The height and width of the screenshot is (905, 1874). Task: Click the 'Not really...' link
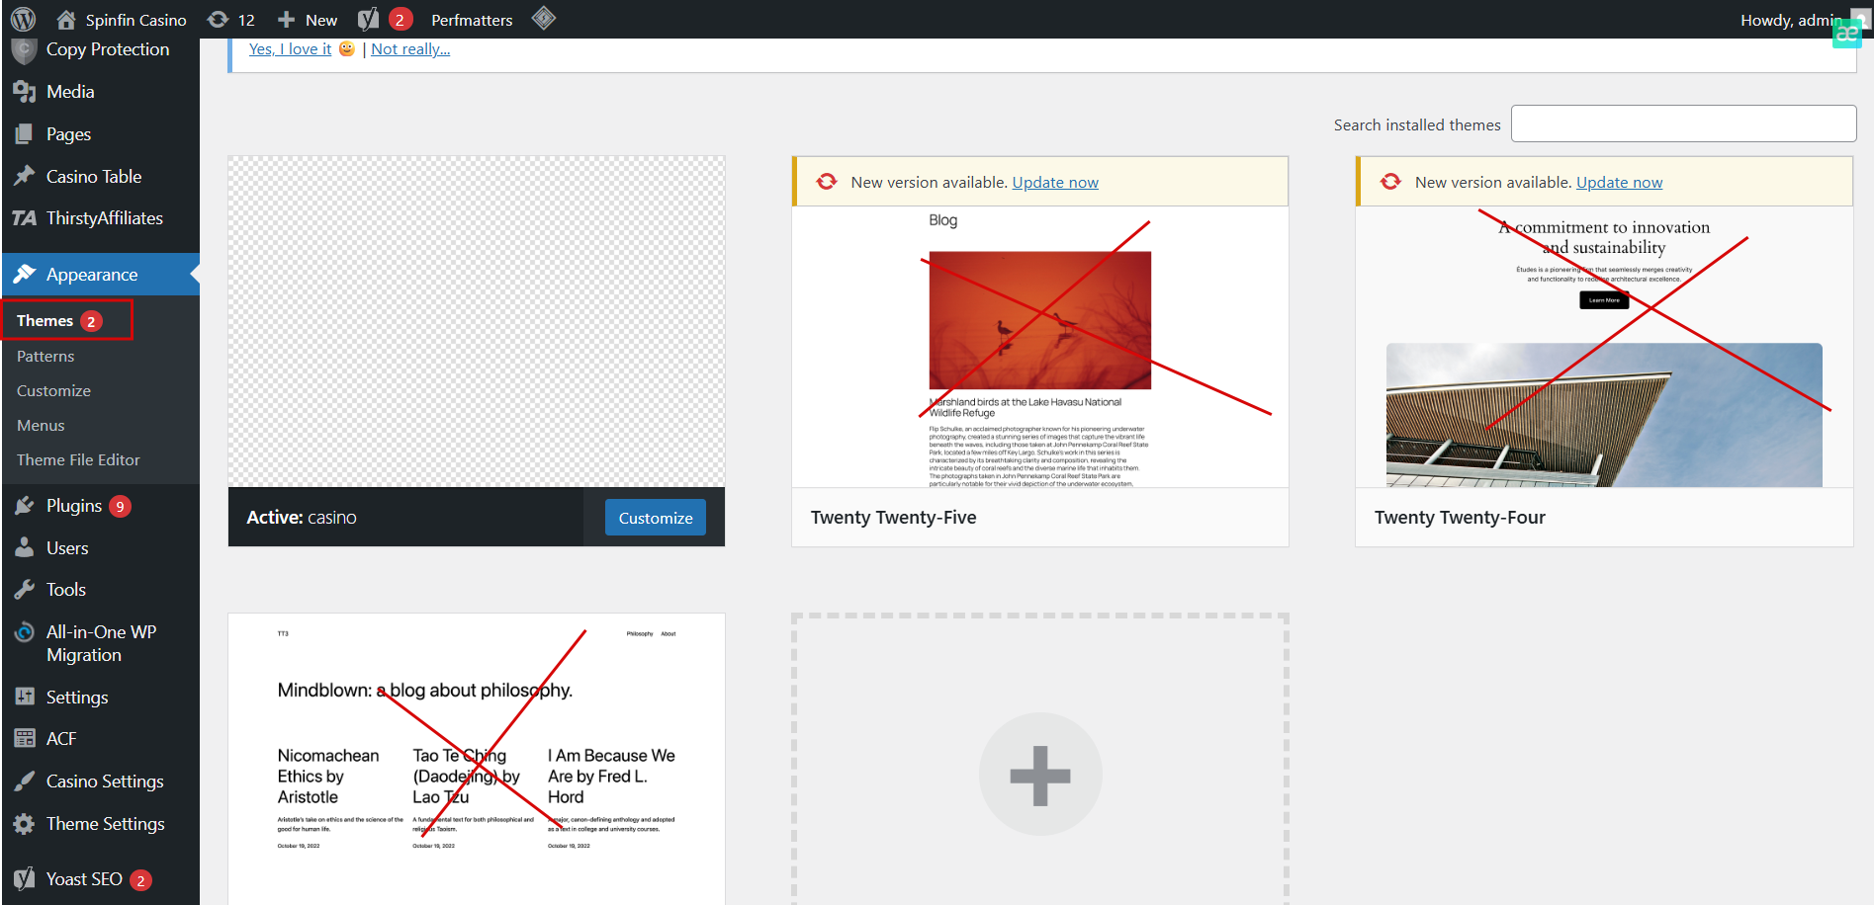(x=410, y=48)
